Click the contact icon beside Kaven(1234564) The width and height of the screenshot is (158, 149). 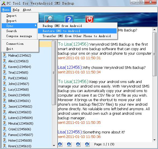(5, 67)
